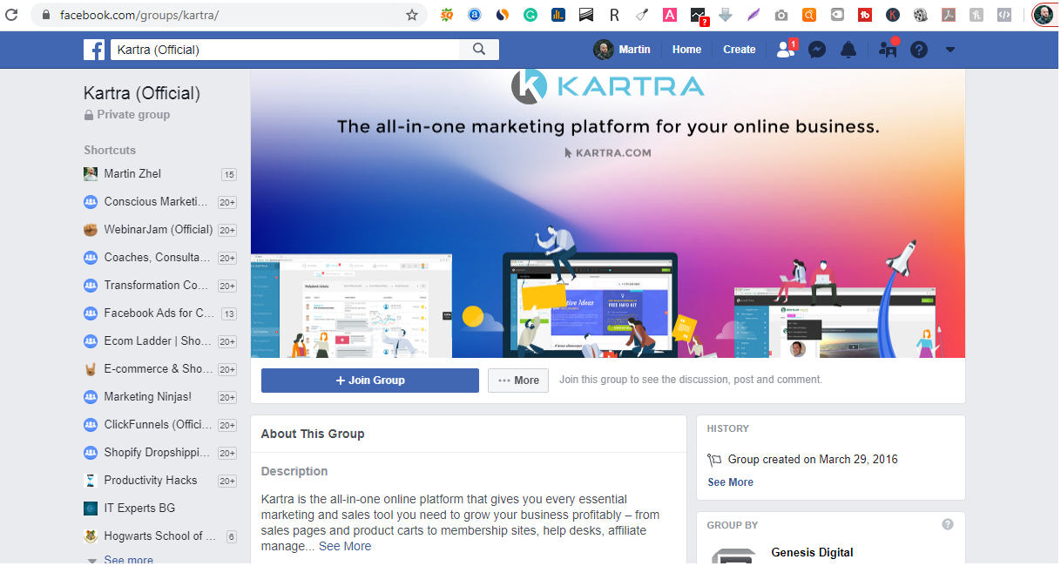Open the Amazon Assistant extension icon

tap(475, 15)
